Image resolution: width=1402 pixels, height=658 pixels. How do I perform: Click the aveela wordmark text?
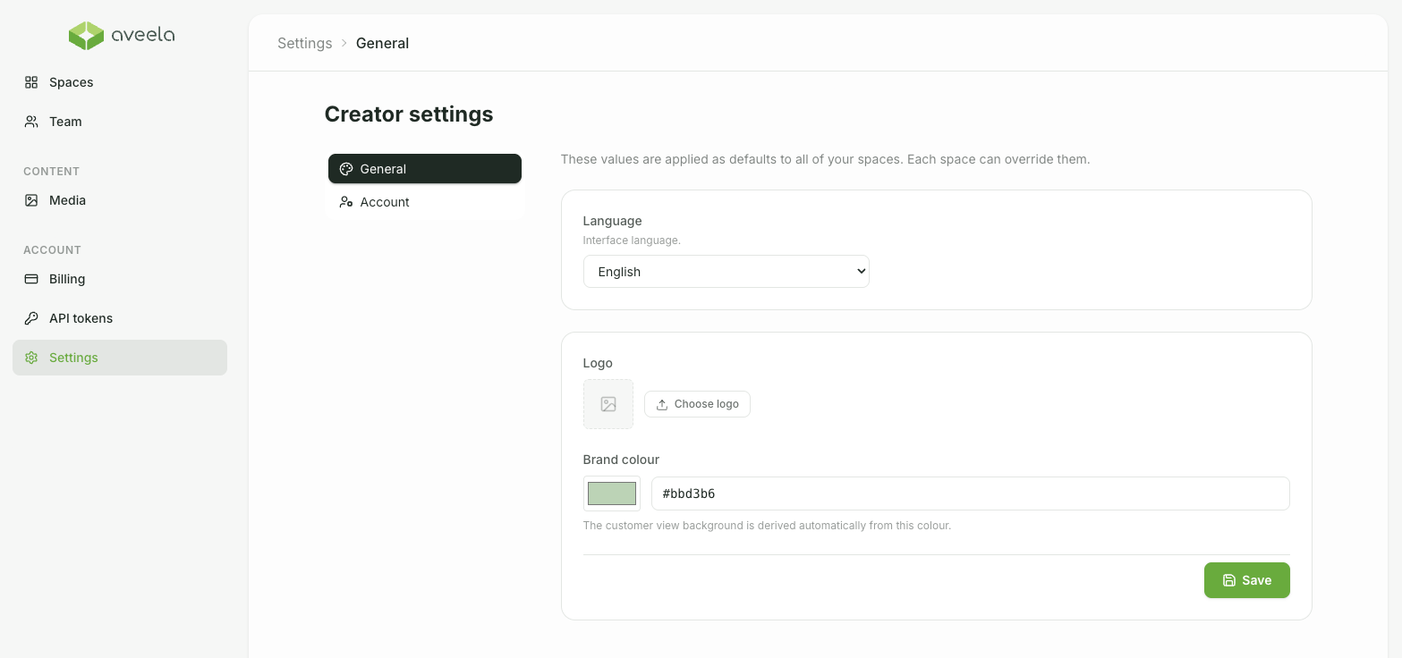point(143,36)
